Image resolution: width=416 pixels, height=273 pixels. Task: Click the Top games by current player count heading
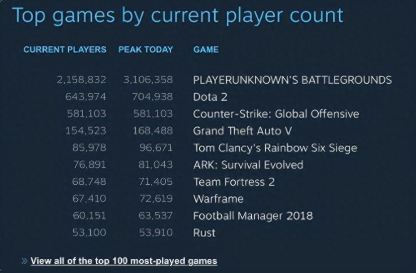tap(178, 15)
